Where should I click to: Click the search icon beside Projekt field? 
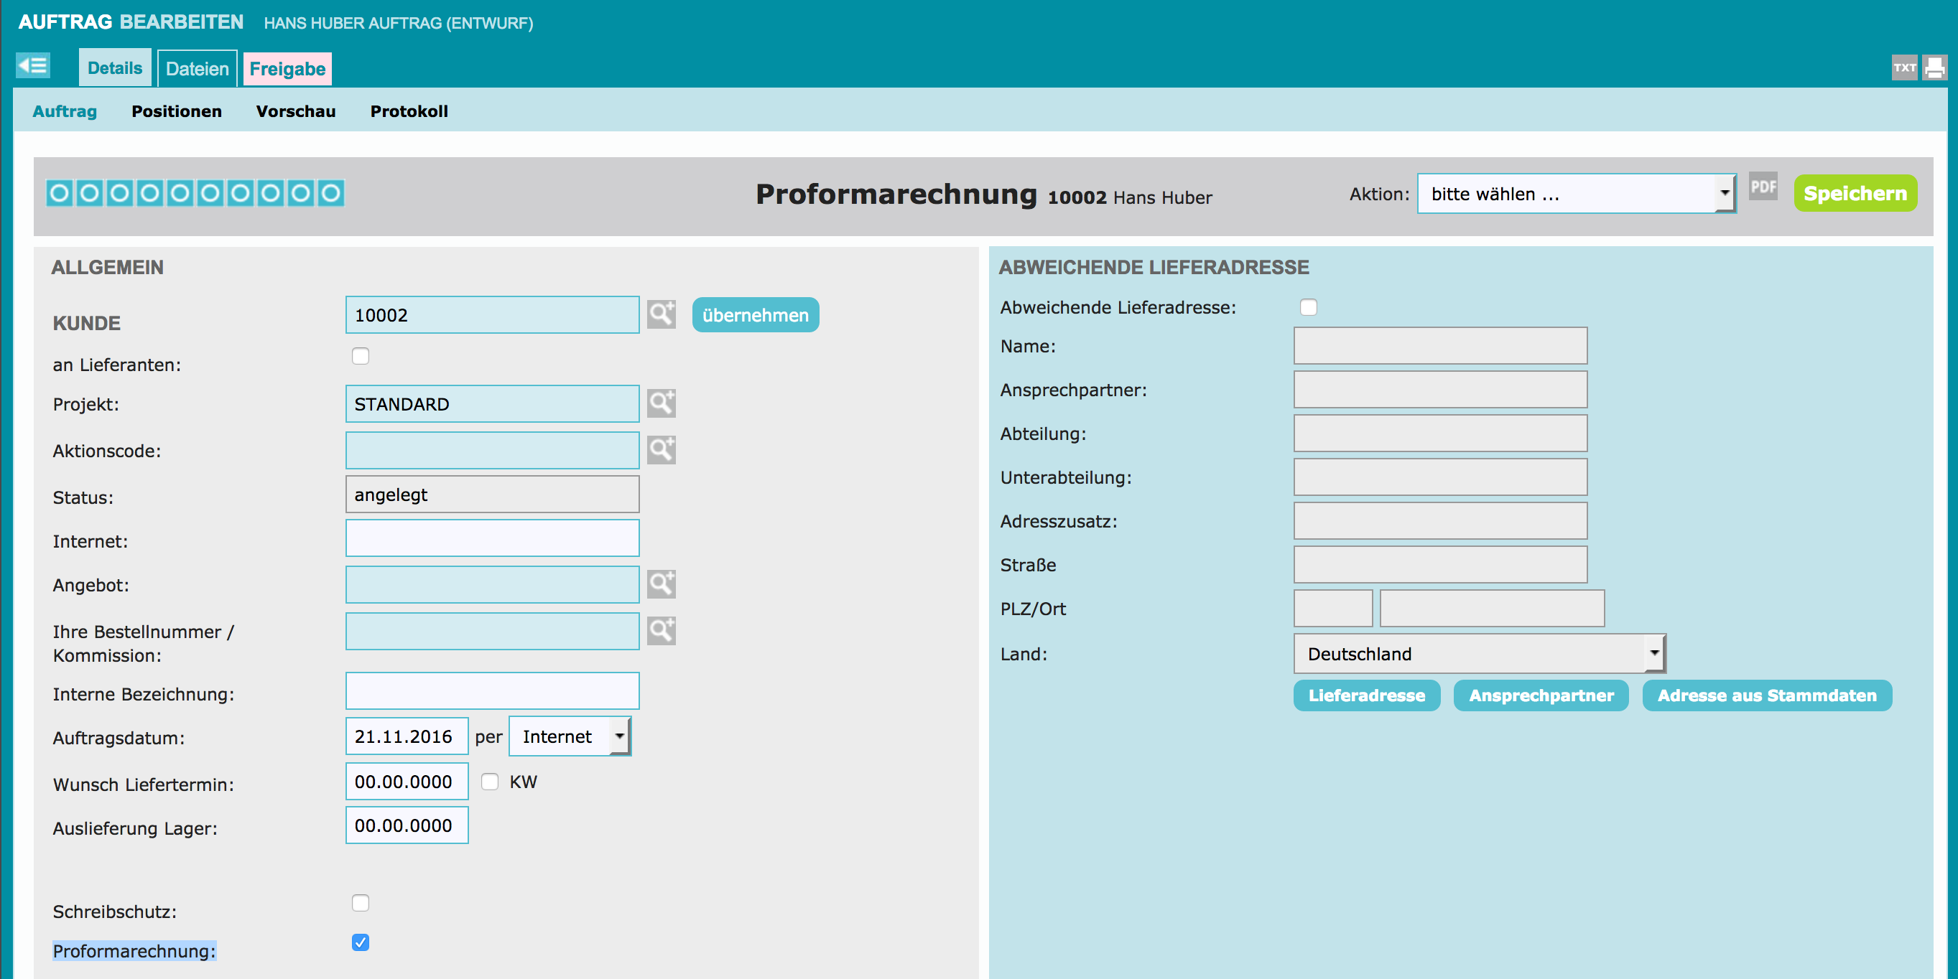click(661, 403)
